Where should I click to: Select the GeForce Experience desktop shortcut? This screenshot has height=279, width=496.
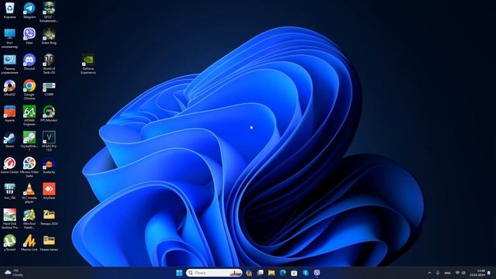click(88, 64)
